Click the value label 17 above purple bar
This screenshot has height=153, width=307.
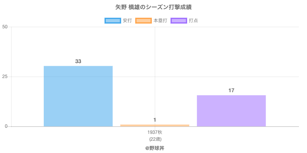231,90
